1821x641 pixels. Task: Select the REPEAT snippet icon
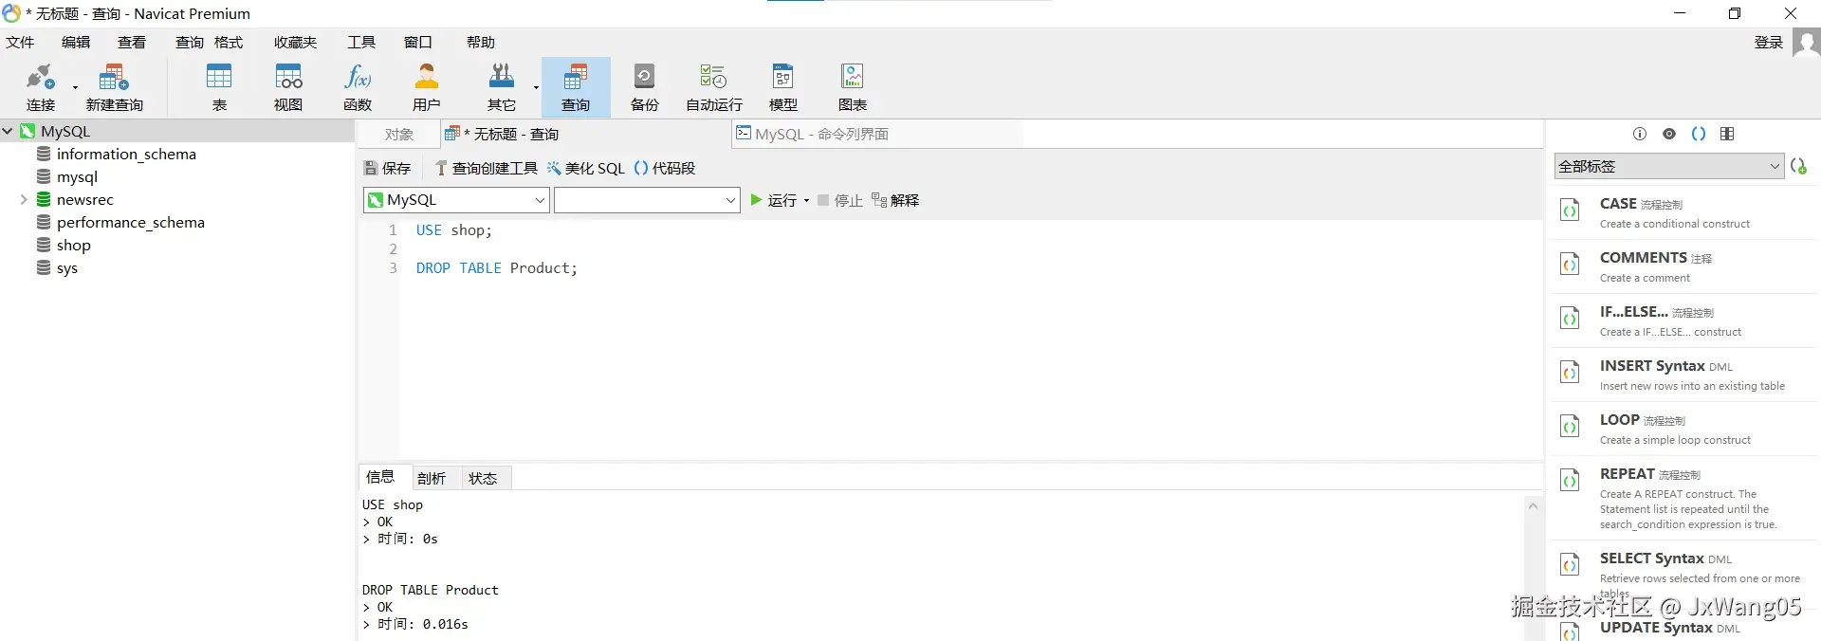tap(1571, 481)
